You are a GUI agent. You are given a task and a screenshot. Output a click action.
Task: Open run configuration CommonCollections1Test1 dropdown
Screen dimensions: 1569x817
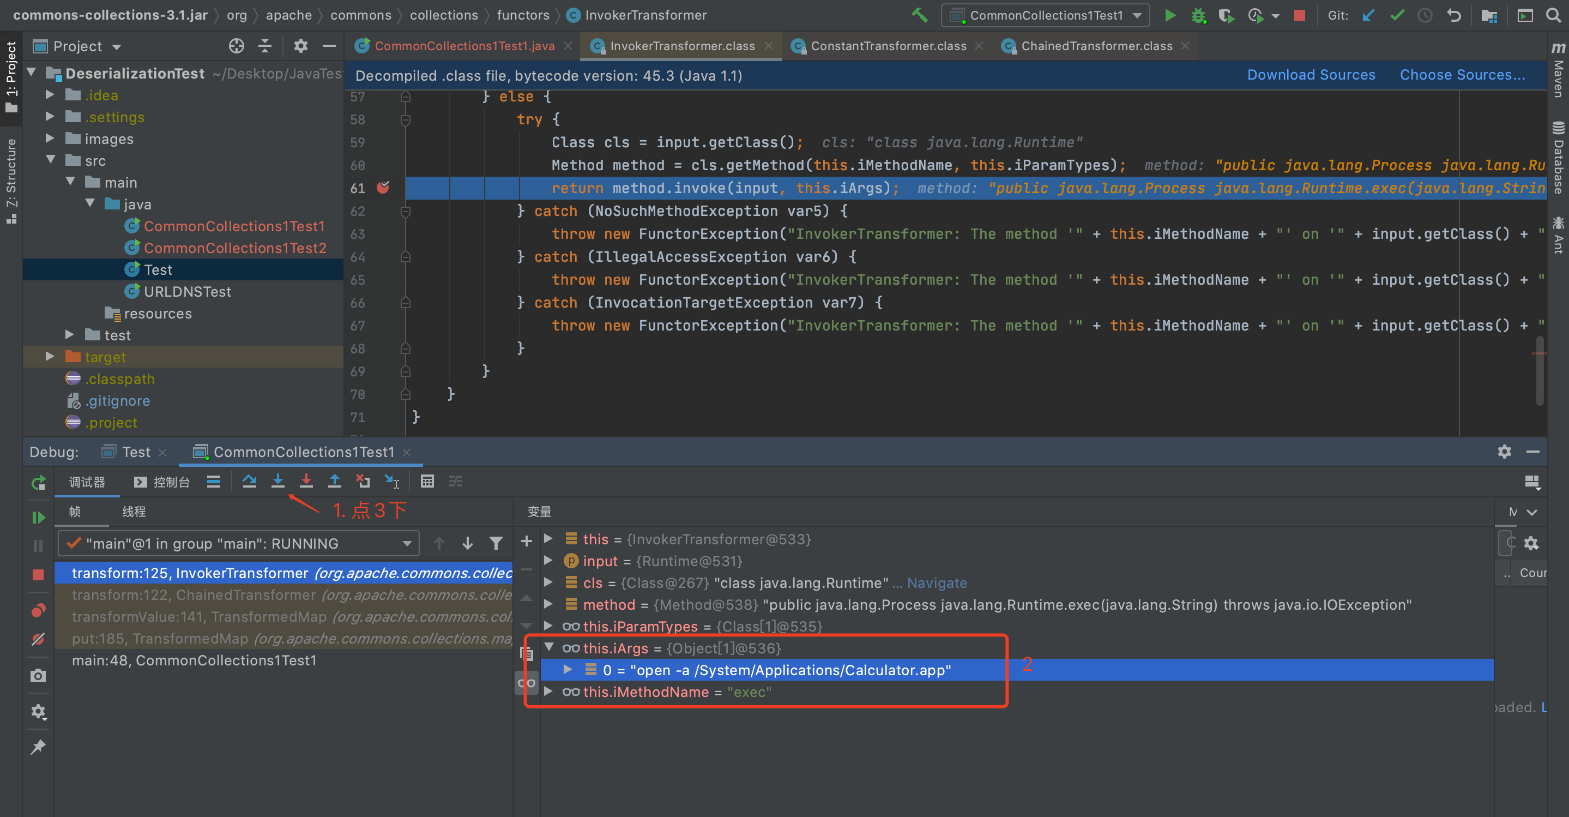pos(1045,15)
